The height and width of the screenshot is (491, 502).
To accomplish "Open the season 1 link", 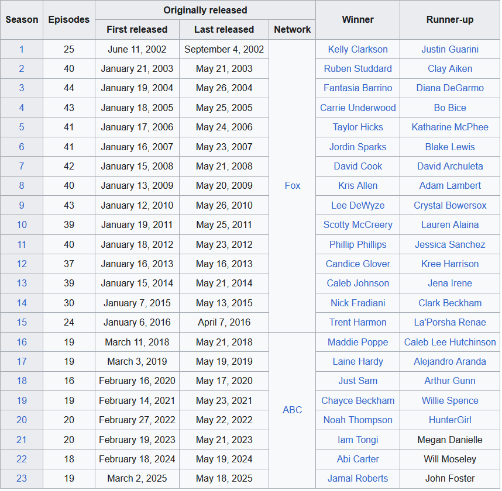I will [22, 49].
